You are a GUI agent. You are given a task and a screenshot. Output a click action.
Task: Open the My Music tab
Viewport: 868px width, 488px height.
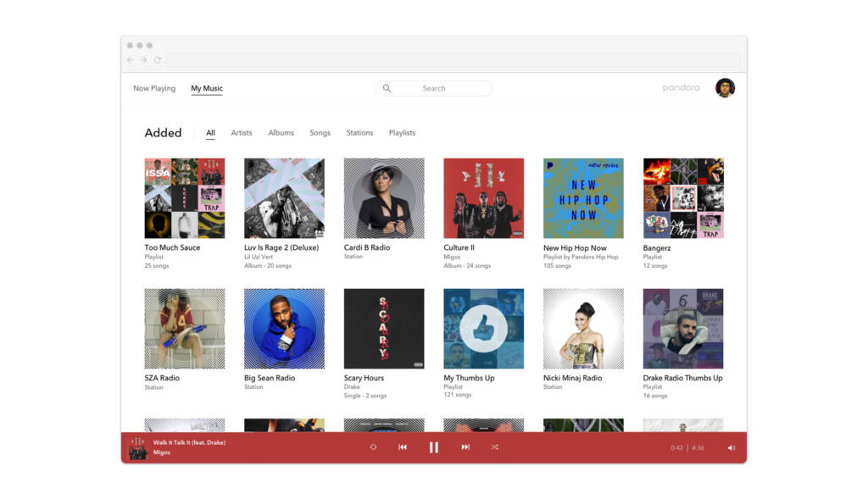[207, 88]
